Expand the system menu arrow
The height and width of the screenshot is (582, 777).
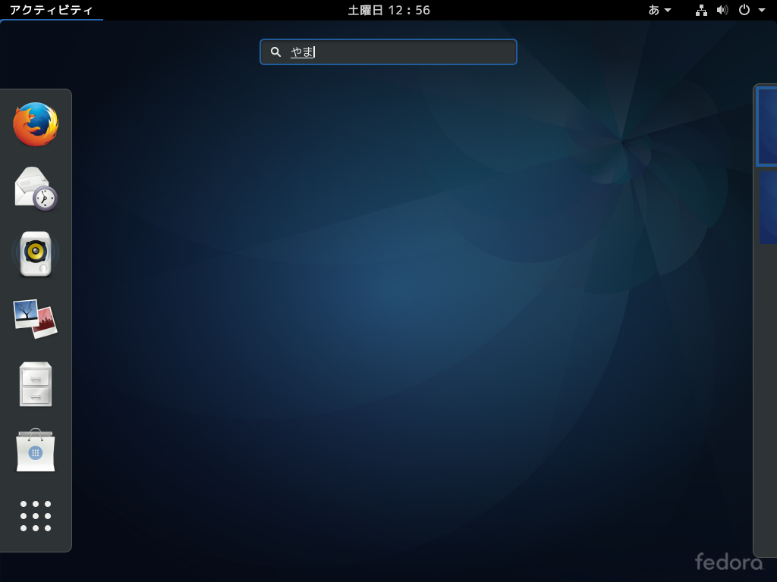[x=762, y=10]
